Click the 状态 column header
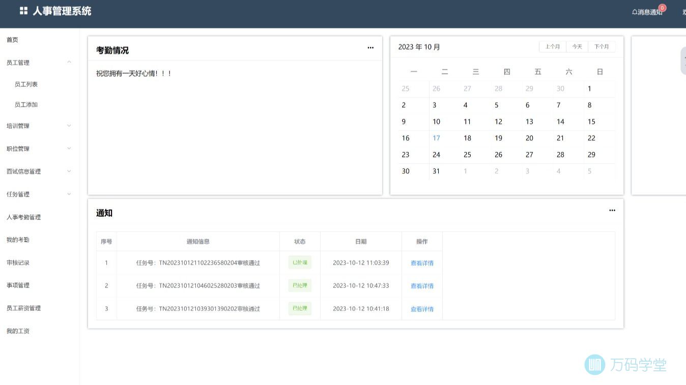Viewport: 686px width, 385px height. click(x=300, y=242)
